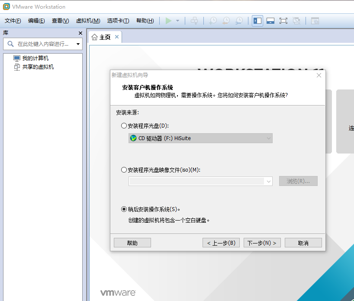
Task: Click the Take Snapshot toolbar icon
Action: coord(213,21)
